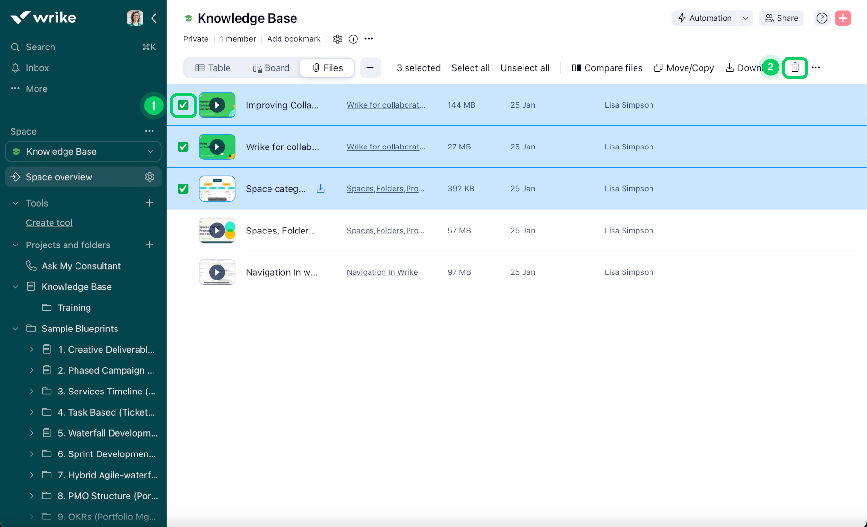
Task: Click the Compare files button
Action: [607, 68]
